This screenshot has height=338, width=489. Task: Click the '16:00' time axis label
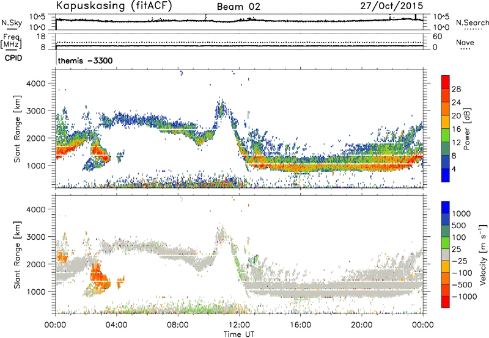click(x=300, y=325)
